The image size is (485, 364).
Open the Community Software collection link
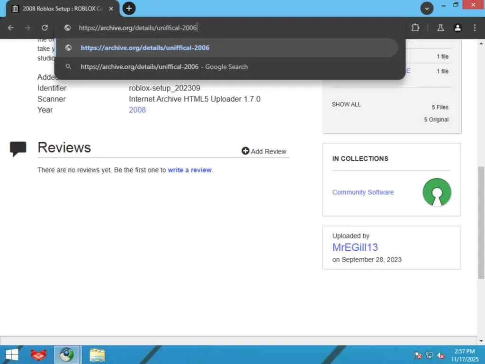tap(363, 192)
